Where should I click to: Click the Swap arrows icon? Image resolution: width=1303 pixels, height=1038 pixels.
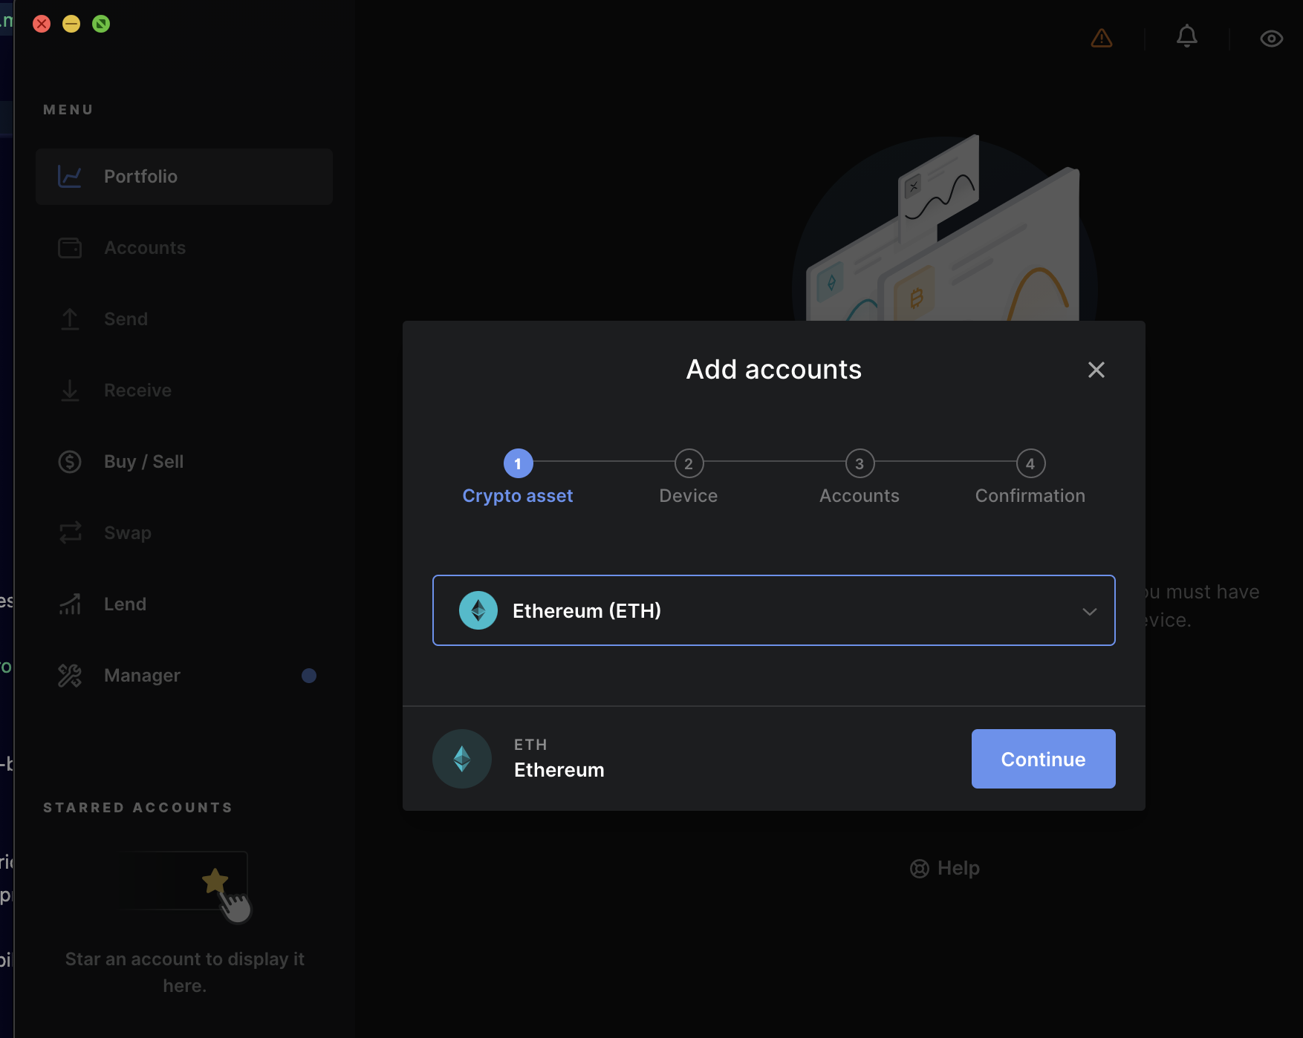pos(70,533)
